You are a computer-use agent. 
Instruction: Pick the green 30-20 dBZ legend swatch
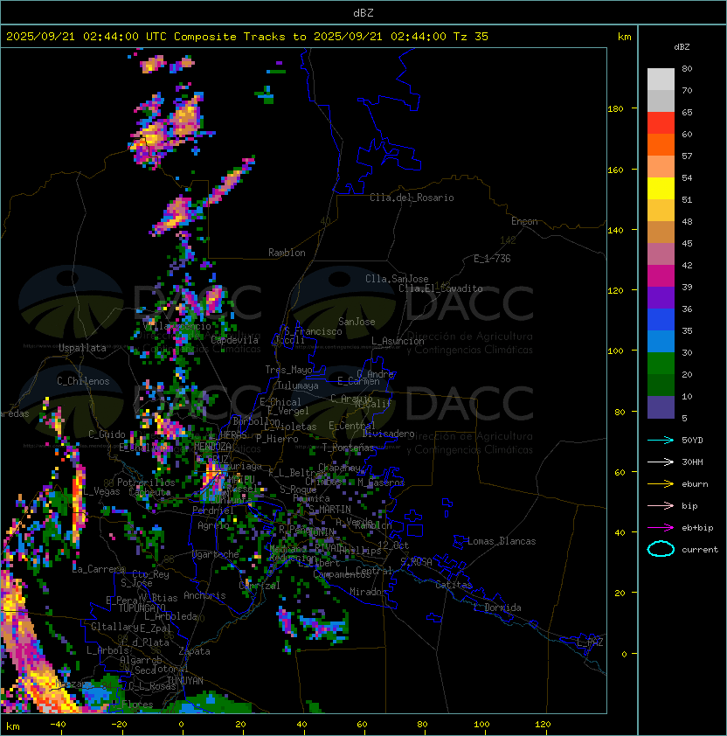pyautogui.click(x=661, y=364)
